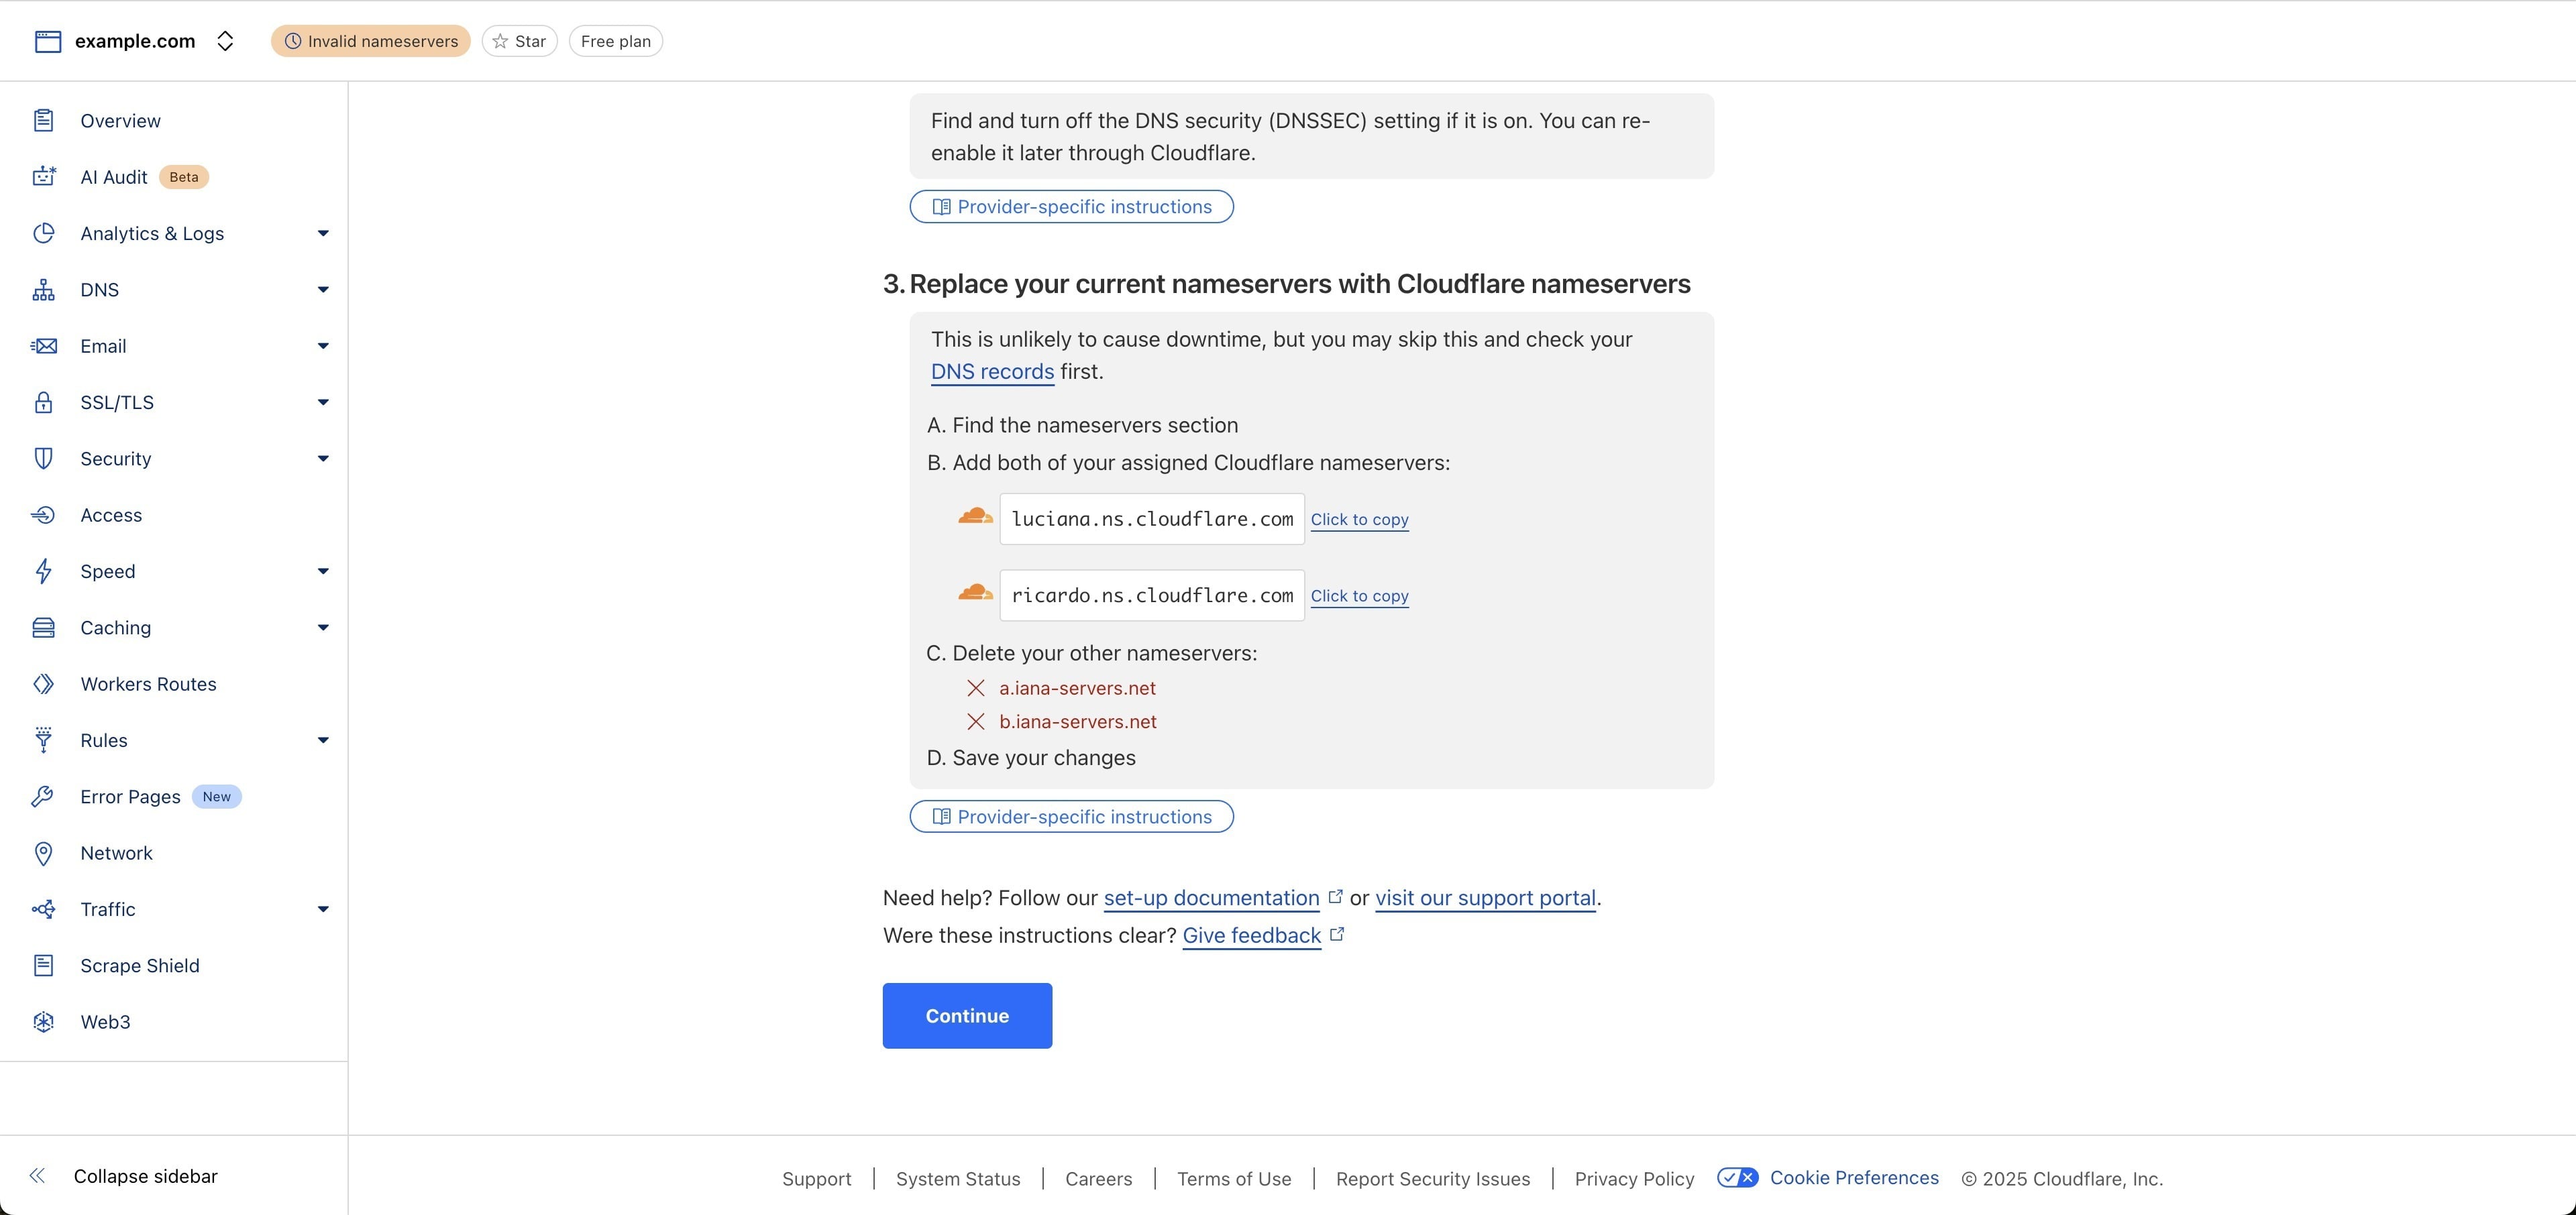
Task: Open the Security menu item
Action: pos(116,459)
